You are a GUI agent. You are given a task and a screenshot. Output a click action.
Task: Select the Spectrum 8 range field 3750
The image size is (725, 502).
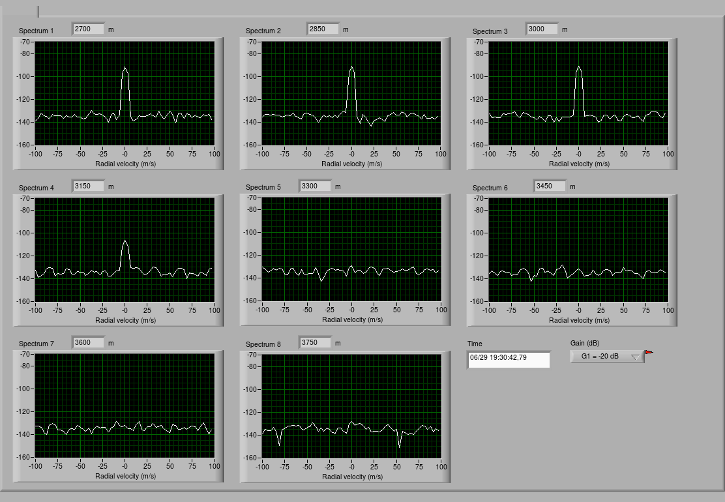[316, 342]
